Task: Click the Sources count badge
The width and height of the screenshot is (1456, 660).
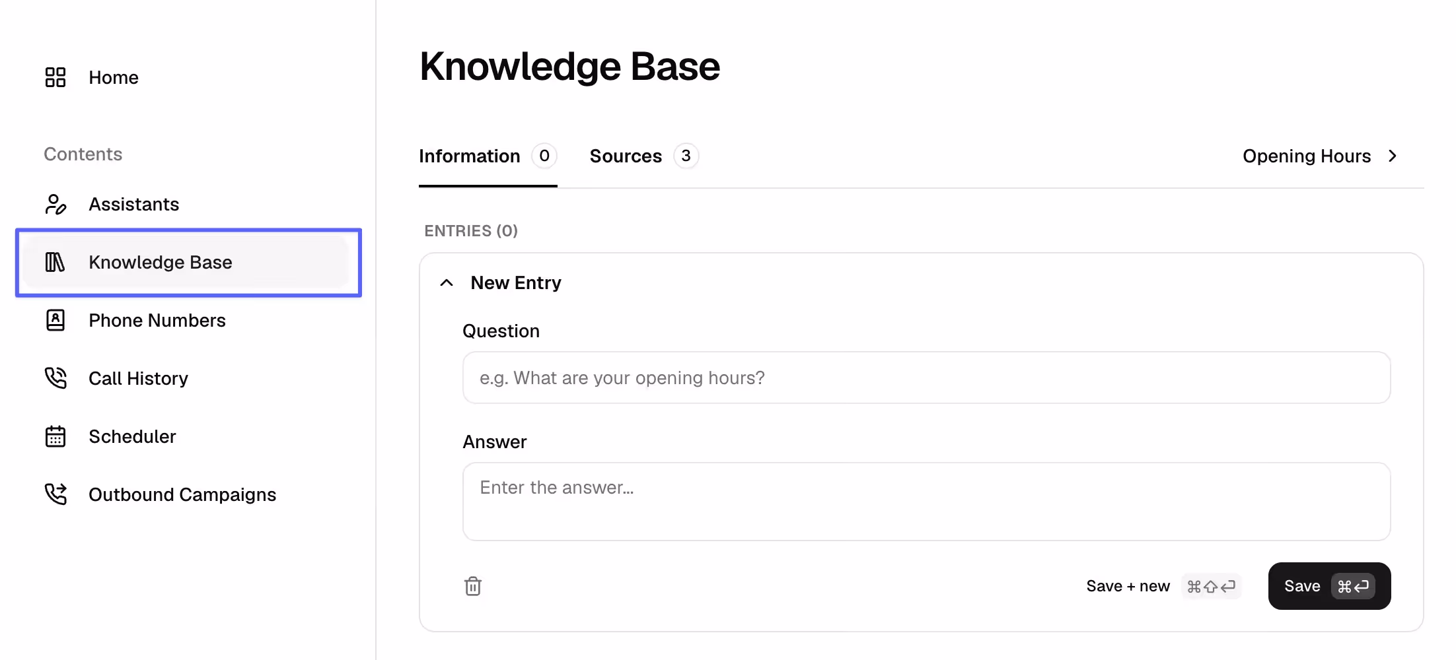Action: [x=686, y=156]
